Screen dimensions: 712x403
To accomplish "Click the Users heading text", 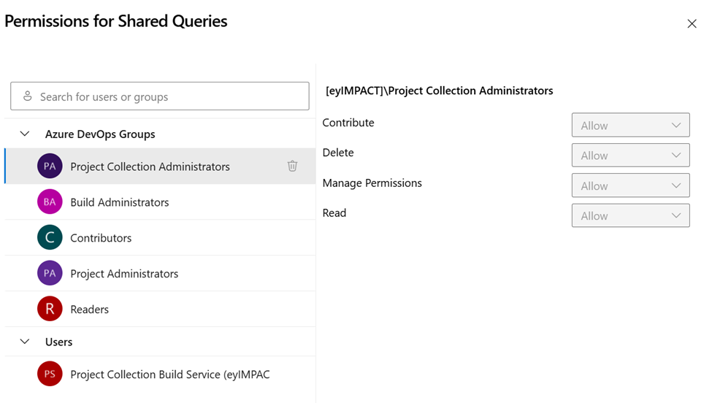I will tap(58, 342).
